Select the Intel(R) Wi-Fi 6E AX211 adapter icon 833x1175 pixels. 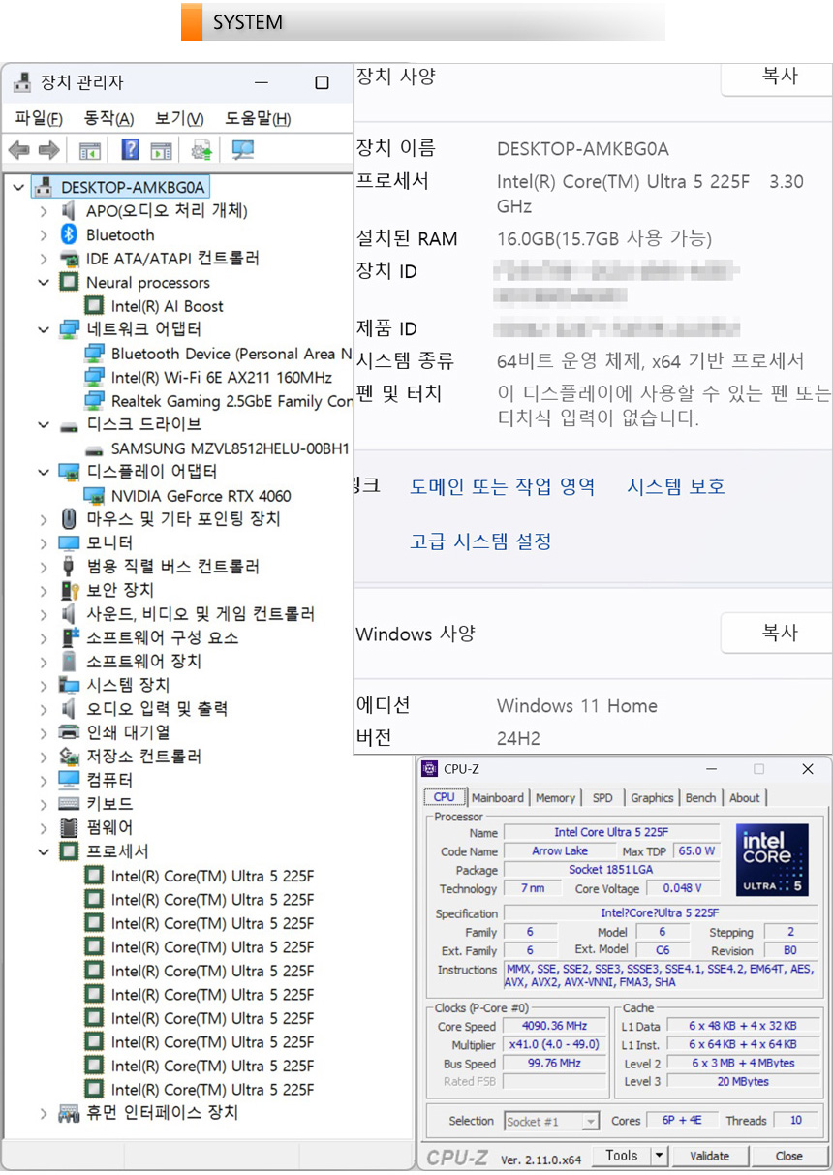[94, 377]
